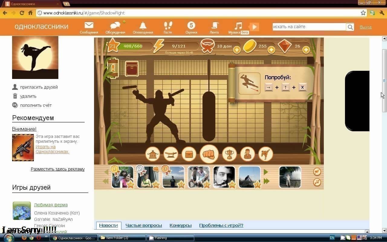The image size is (387, 242).
Task: Click the green arrow to scroll friends right
Action: coord(265,172)
